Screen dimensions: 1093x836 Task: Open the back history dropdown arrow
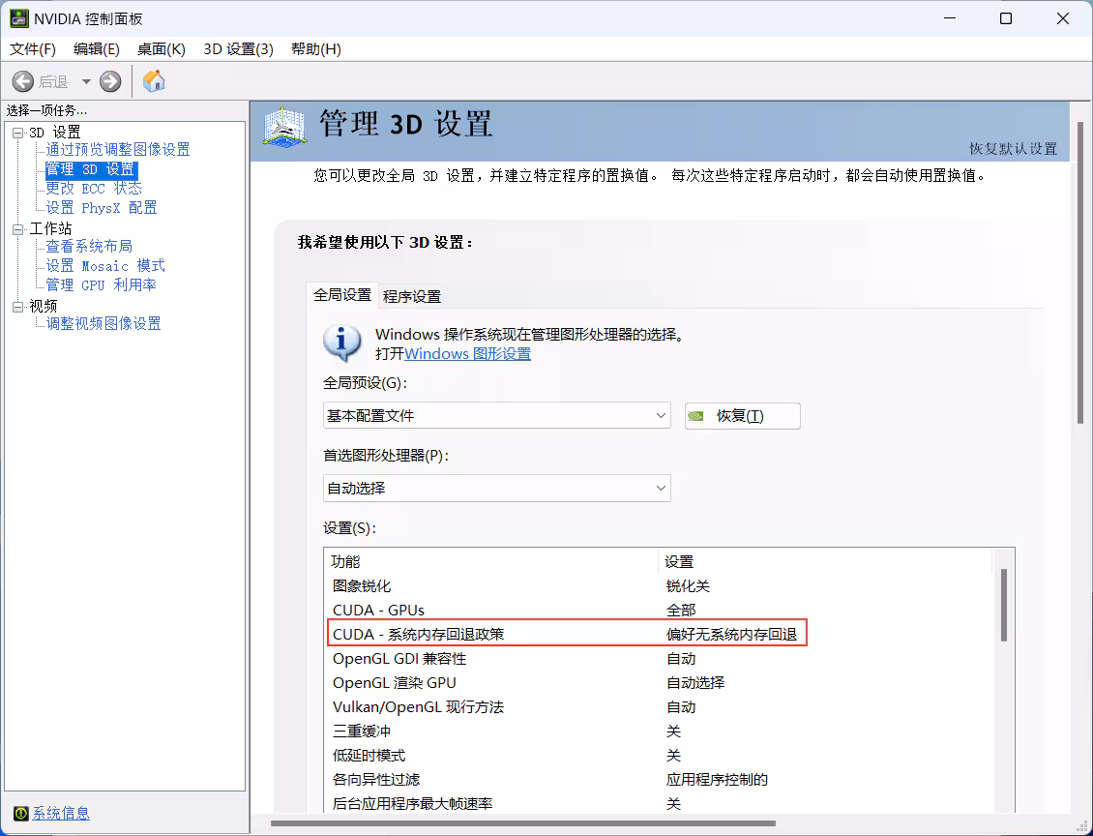click(x=86, y=82)
